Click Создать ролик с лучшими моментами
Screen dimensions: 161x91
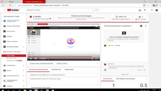pyautogui.click(x=42, y=63)
